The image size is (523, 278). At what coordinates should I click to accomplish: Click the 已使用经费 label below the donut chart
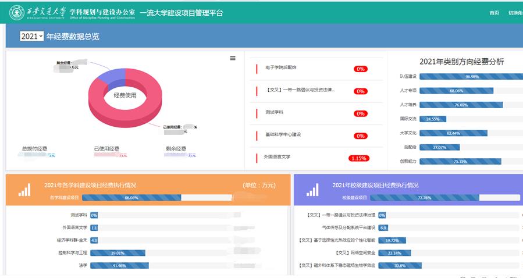(106, 149)
